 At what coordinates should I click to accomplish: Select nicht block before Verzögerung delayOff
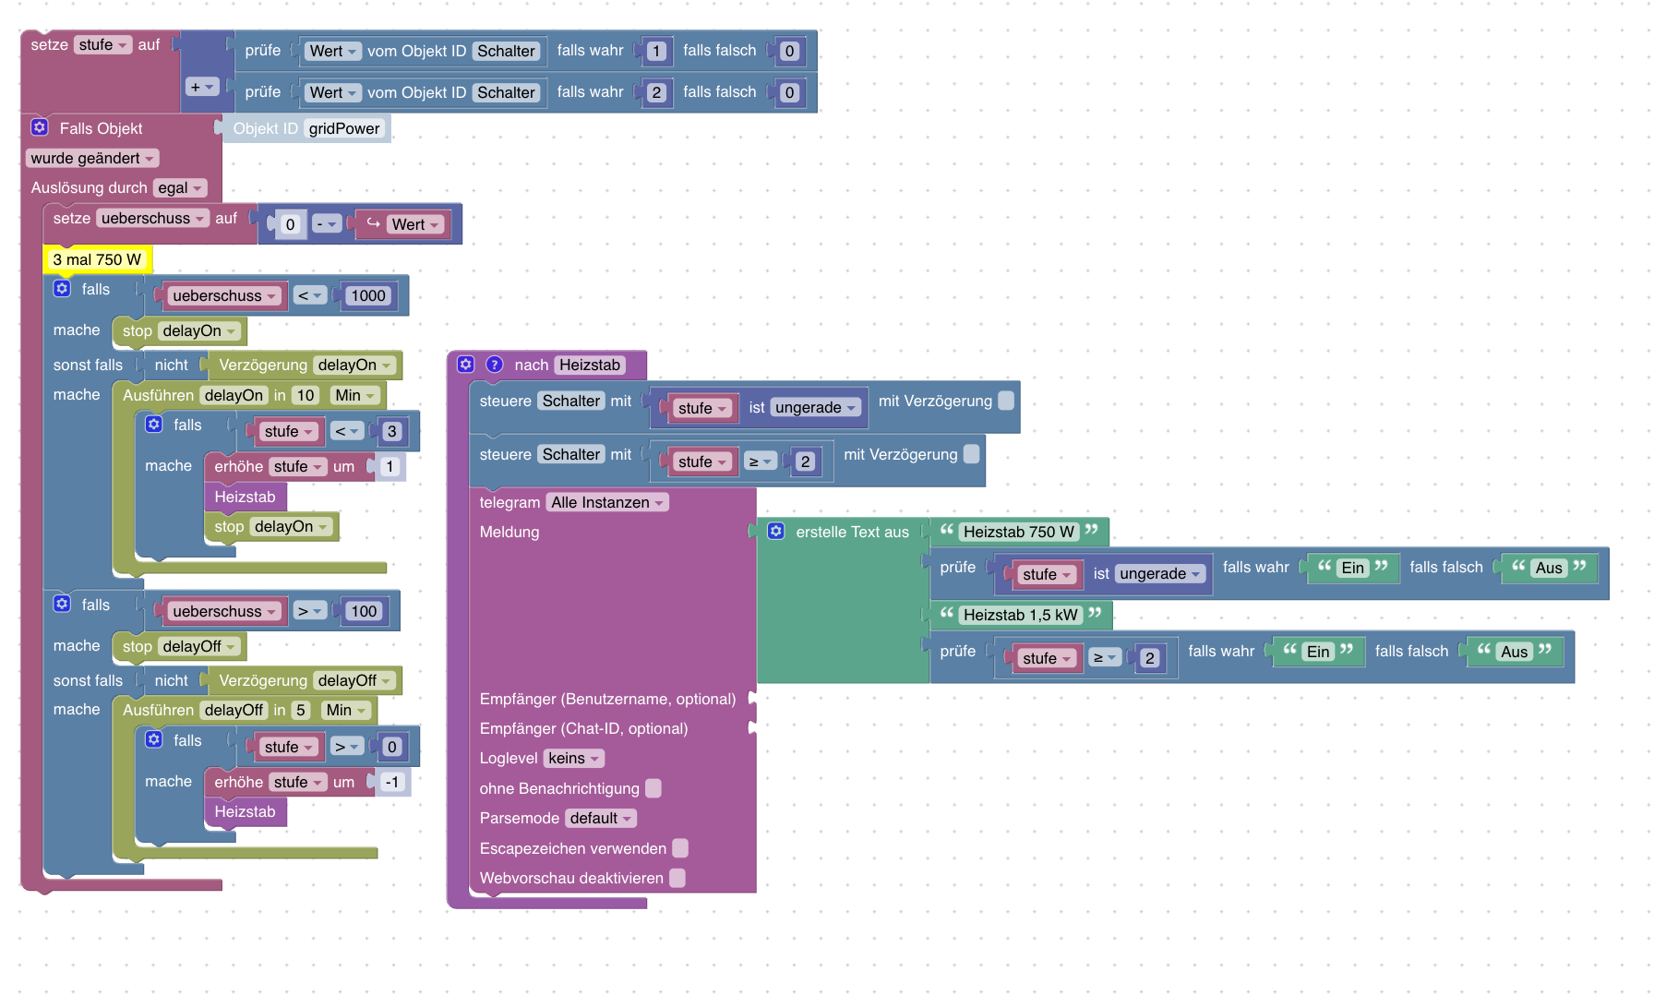[171, 680]
